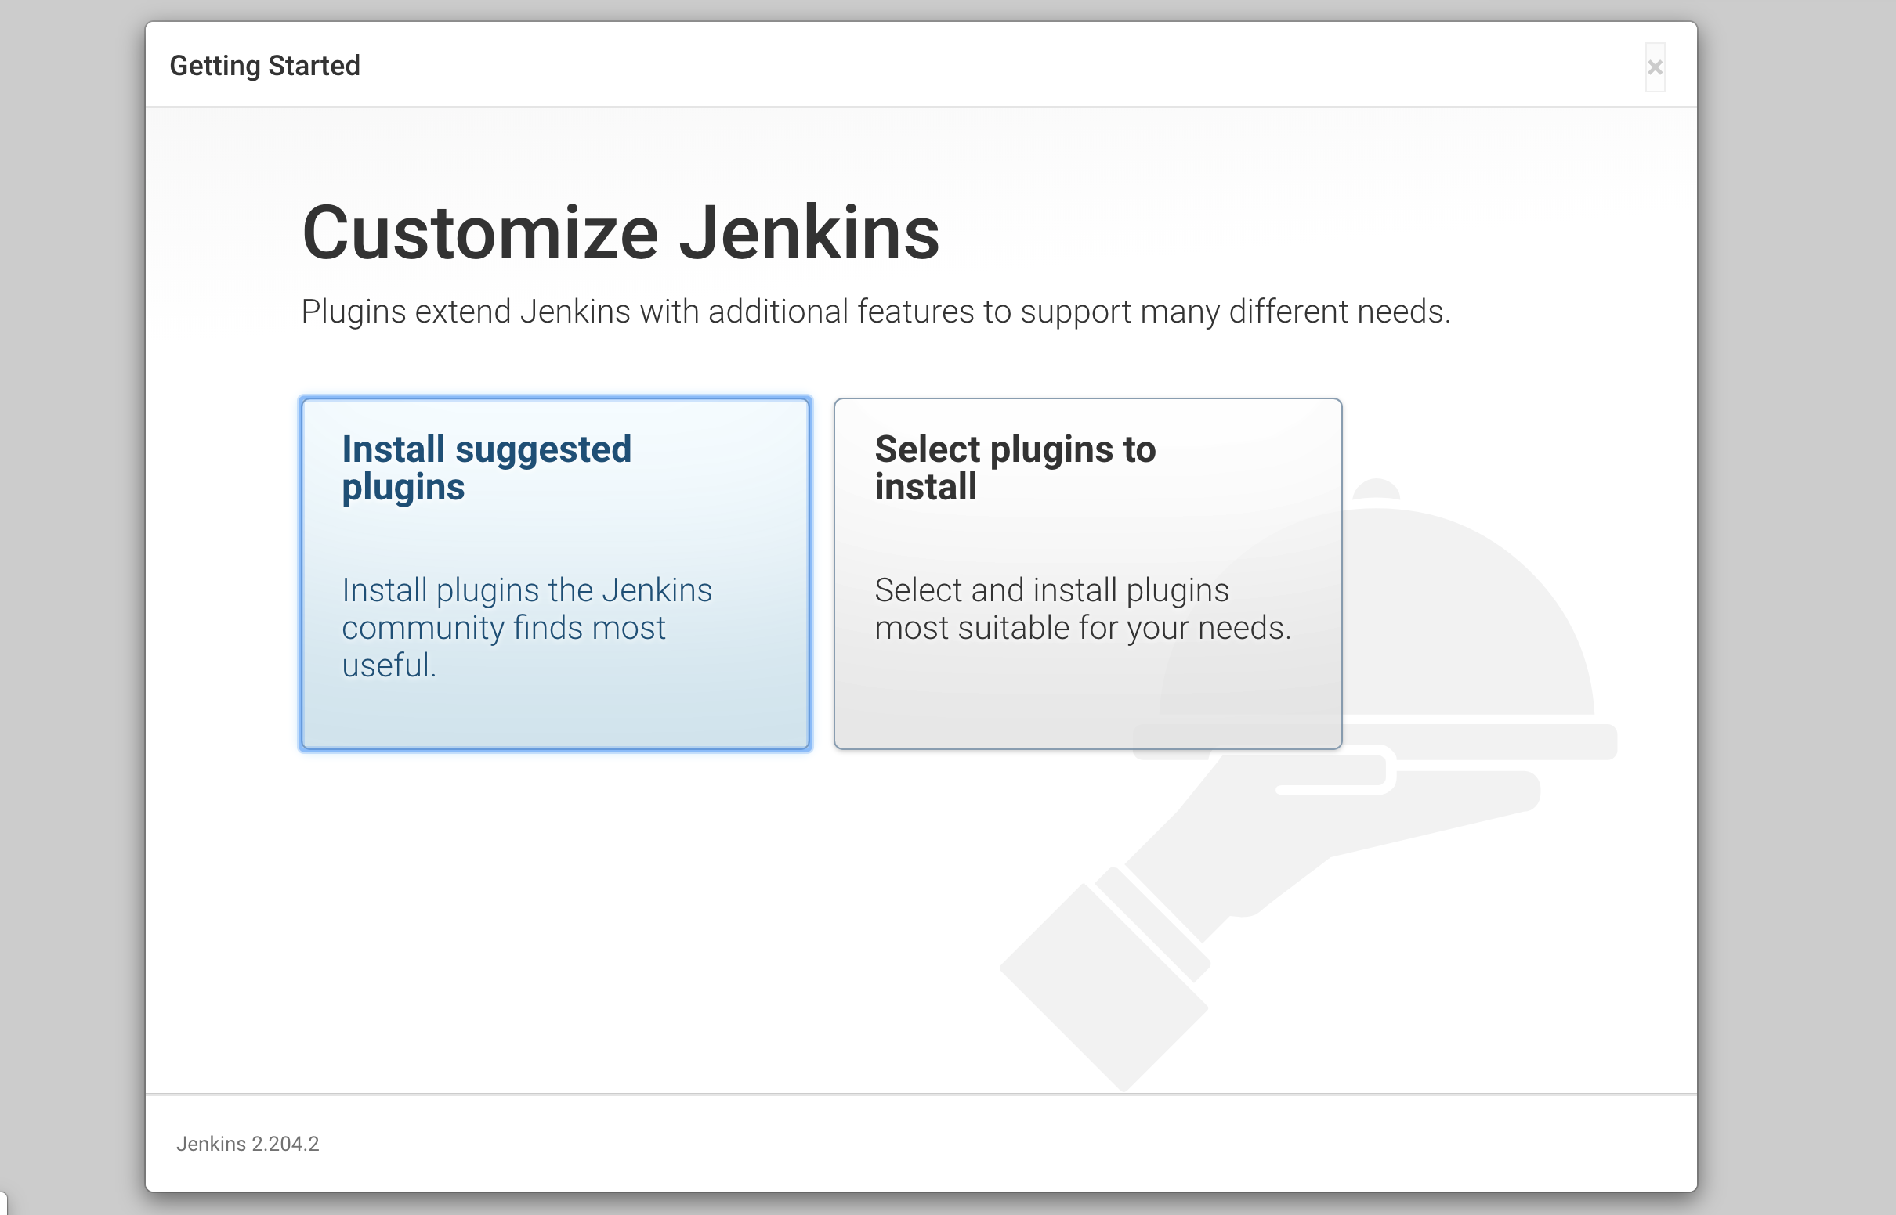
Task: Click the white tab at bottom-left corner
Action: pos(3,1204)
